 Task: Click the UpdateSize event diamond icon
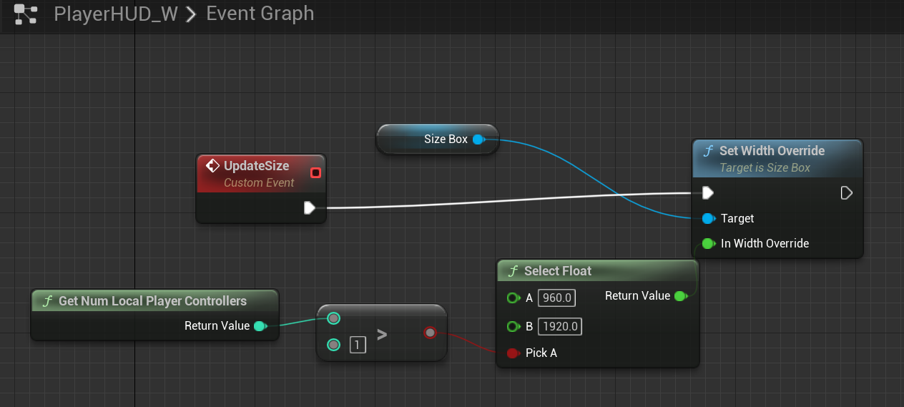point(212,166)
